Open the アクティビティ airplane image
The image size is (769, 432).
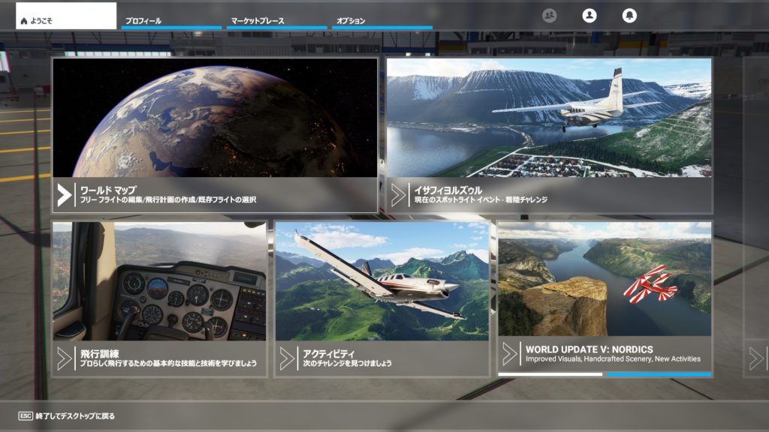pyautogui.click(x=382, y=281)
